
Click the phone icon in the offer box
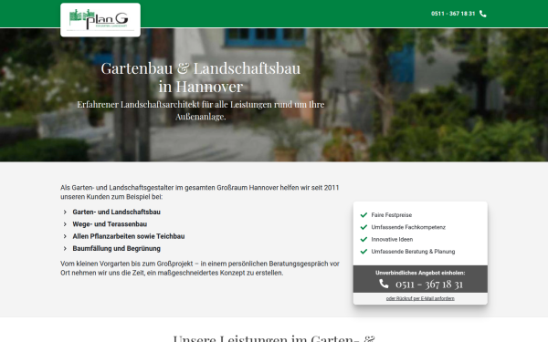click(x=384, y=284)
